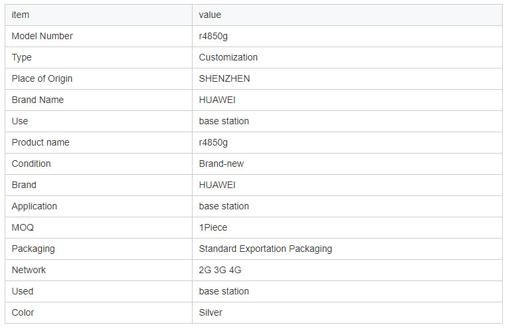This screenshot has height=331, width=510.
Task: Click the Packaging row label
Action: [x=33, y=249]
